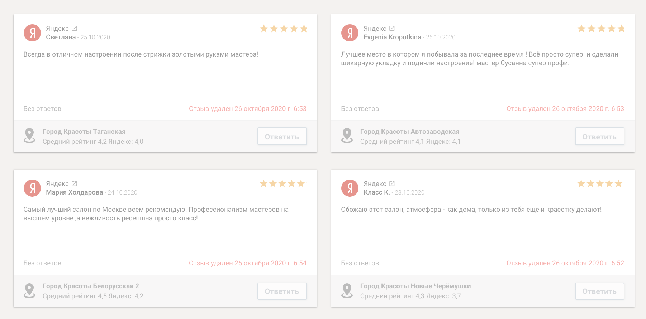Click Yandex logo avatar on Evgenia Kropotkina's review
646x319 pixels.
pyautogui.click(x=350, y=33)
